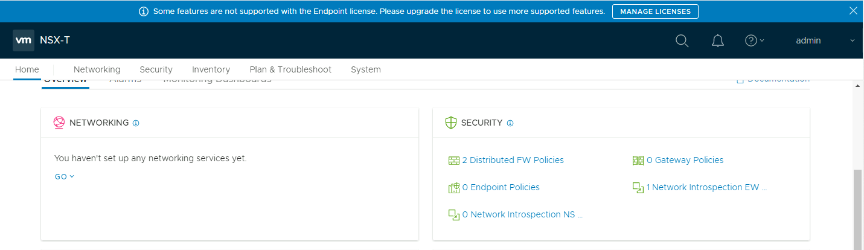Click the Security shield icon
The image size is (864, 250).
click(x=450, y=123)
